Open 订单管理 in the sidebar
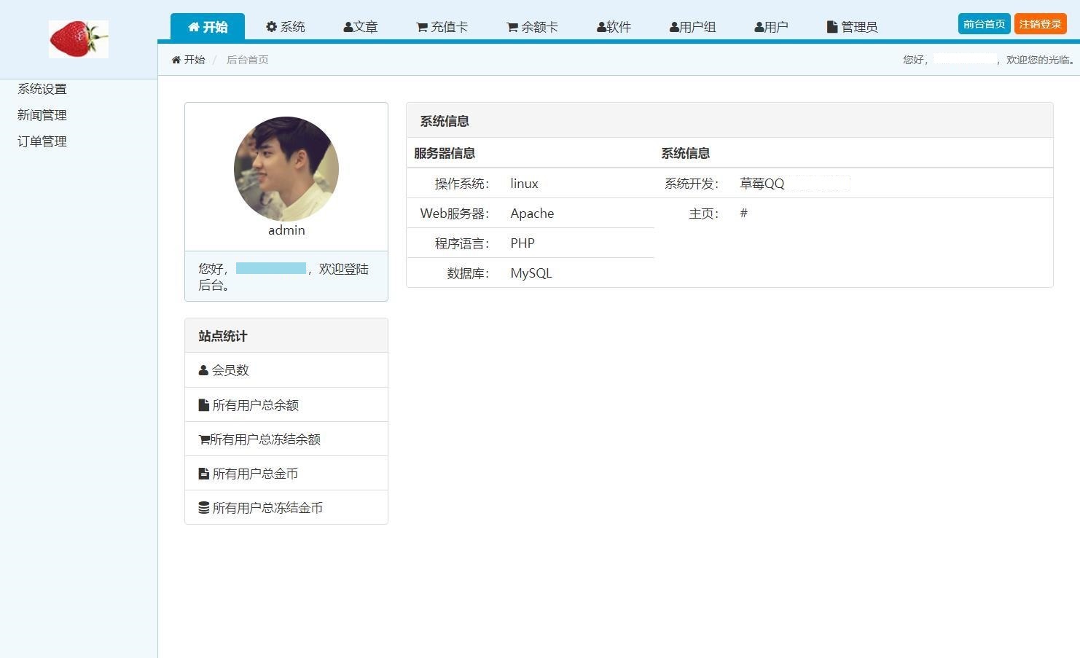Screen dimensions: 1080x658 click(42, 141)
